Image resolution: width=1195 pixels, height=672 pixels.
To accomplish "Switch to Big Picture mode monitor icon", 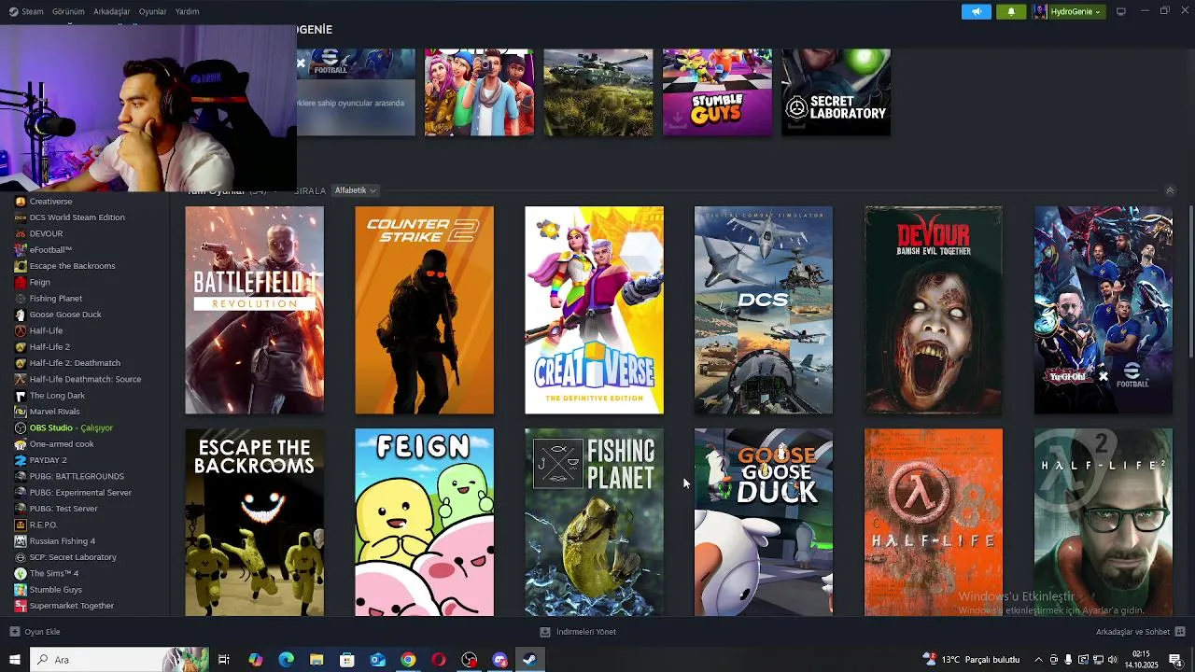I will (1121, 11).
